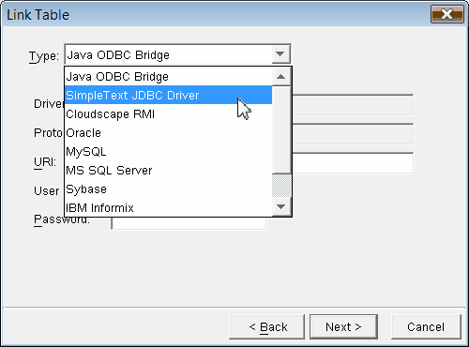Open the Type combo box arrow
The image size is (469, 347).
tap(280, 54)
